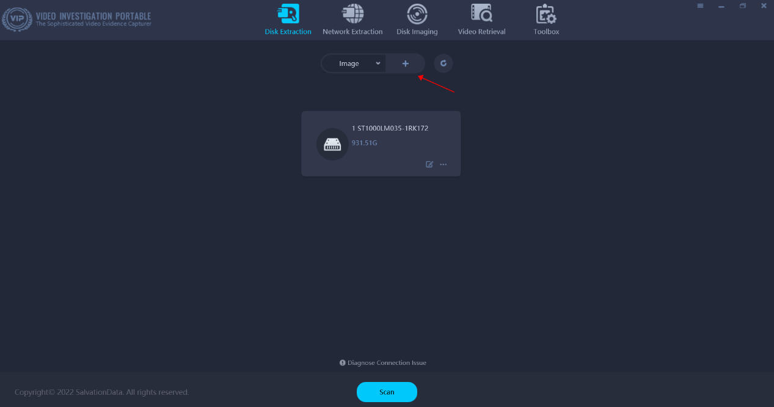This screenshot has height=407, width=774.
Task: Open more options for the disk card
Action: coord(444,164)
